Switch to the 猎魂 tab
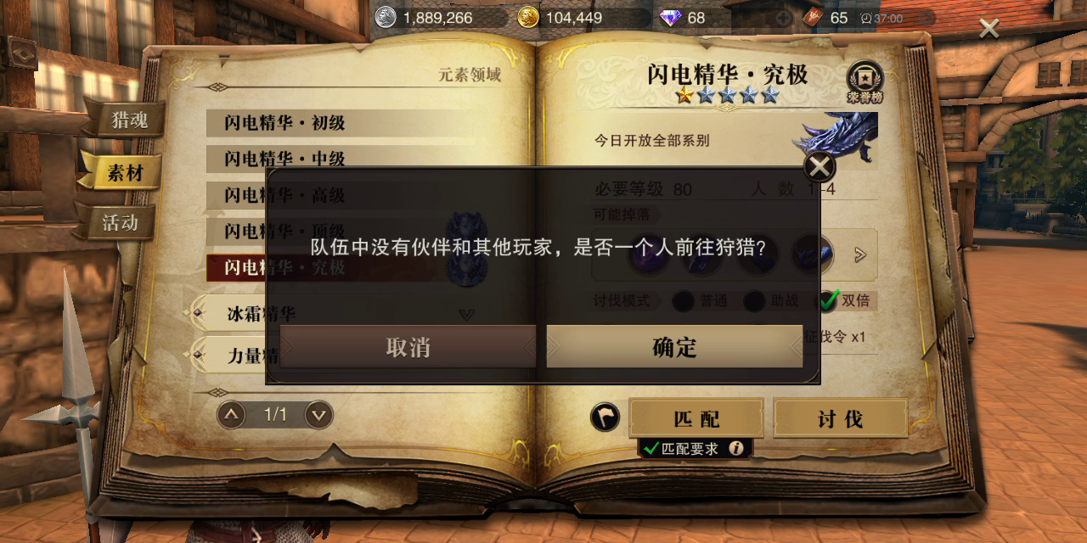The height and width of the screenshot is (543, 1087). click(x=127, y=120)
